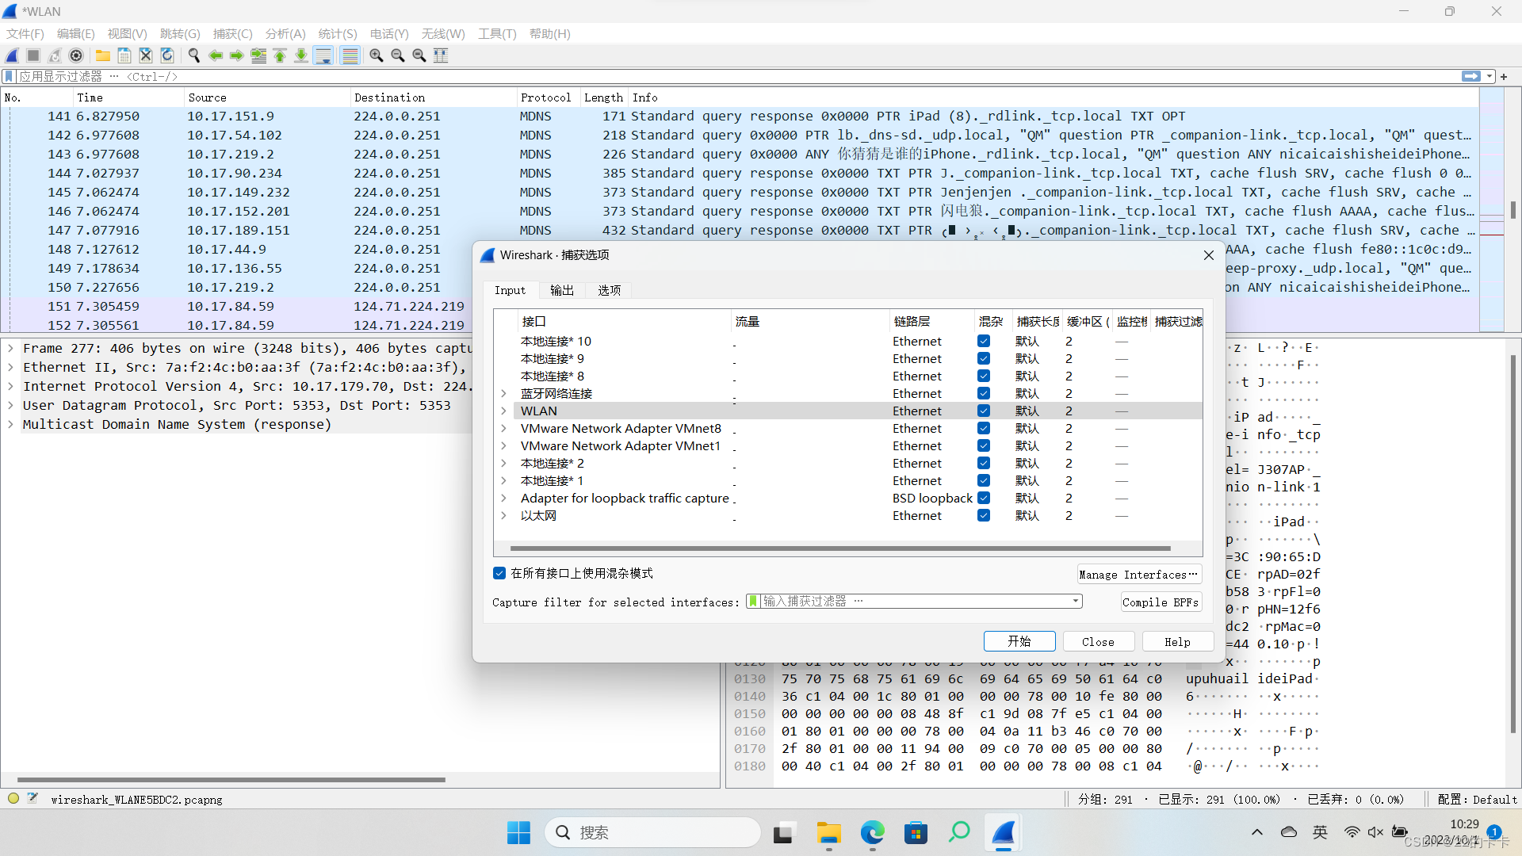The height and width of the screenshot is (856, 1522).
Task: Click the zoom in icon in toolbar
Action: tap(377, 55)
